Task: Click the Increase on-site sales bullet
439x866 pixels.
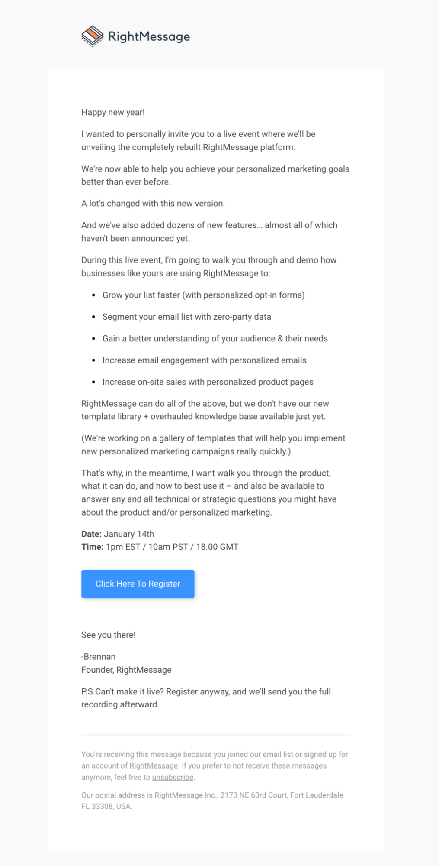Action: pyautogui.click(x=208, y=382)
